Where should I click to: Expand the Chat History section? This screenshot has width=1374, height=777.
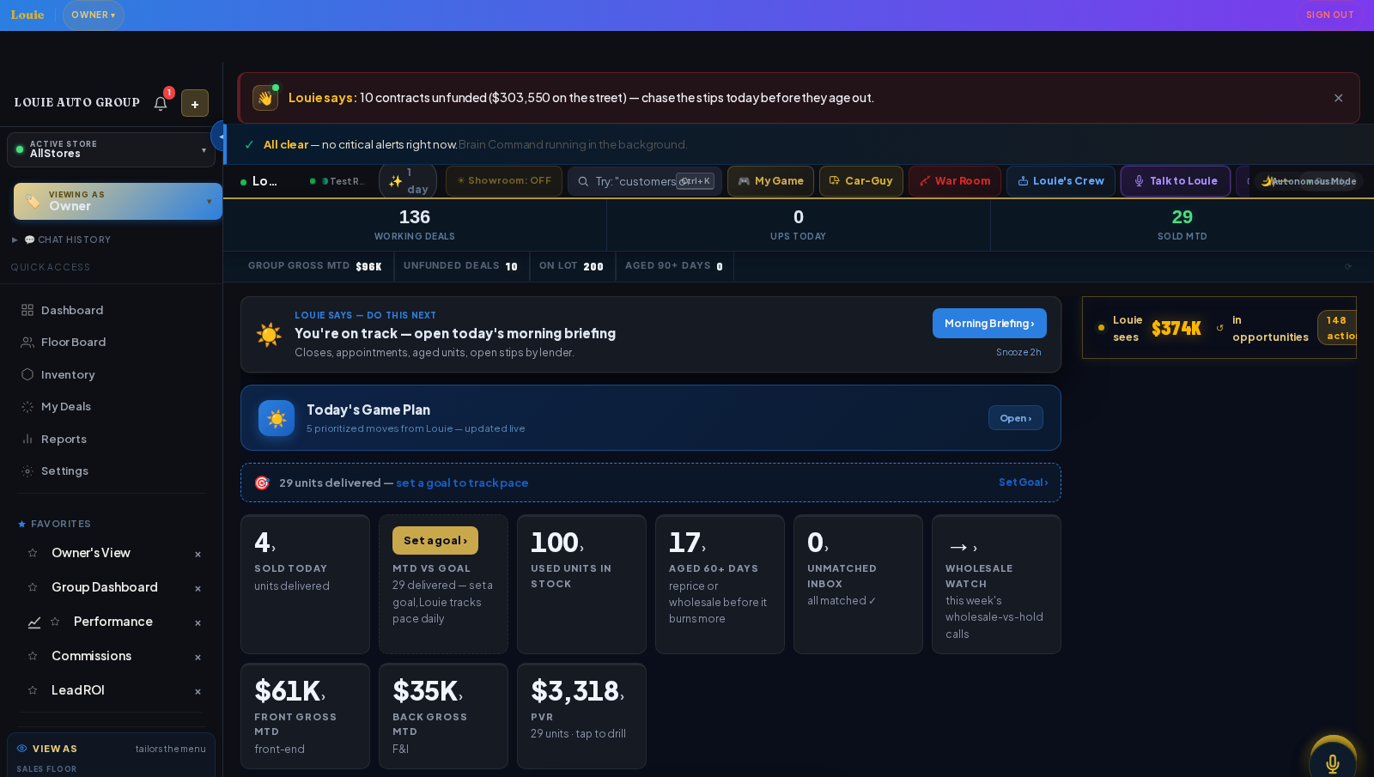tap(62, 240)
